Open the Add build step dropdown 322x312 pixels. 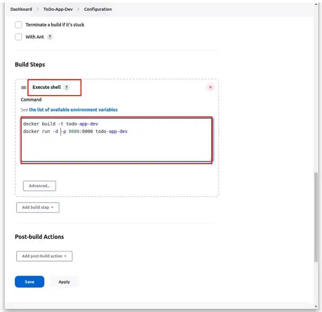pos(38,207)
